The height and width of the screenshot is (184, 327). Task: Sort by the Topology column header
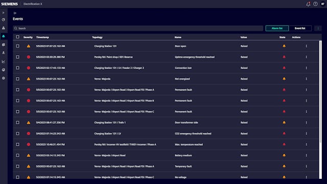point(97,37)
